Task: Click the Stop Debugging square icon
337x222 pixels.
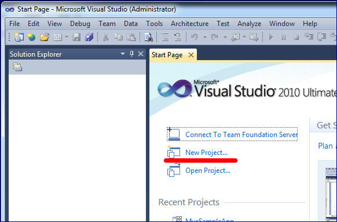Action: pos(296,38)
